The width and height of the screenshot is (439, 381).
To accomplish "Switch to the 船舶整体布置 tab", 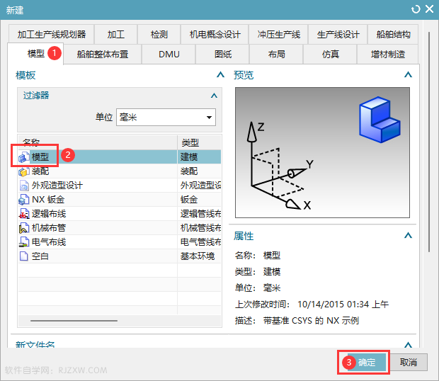I will tap(103, 54).
